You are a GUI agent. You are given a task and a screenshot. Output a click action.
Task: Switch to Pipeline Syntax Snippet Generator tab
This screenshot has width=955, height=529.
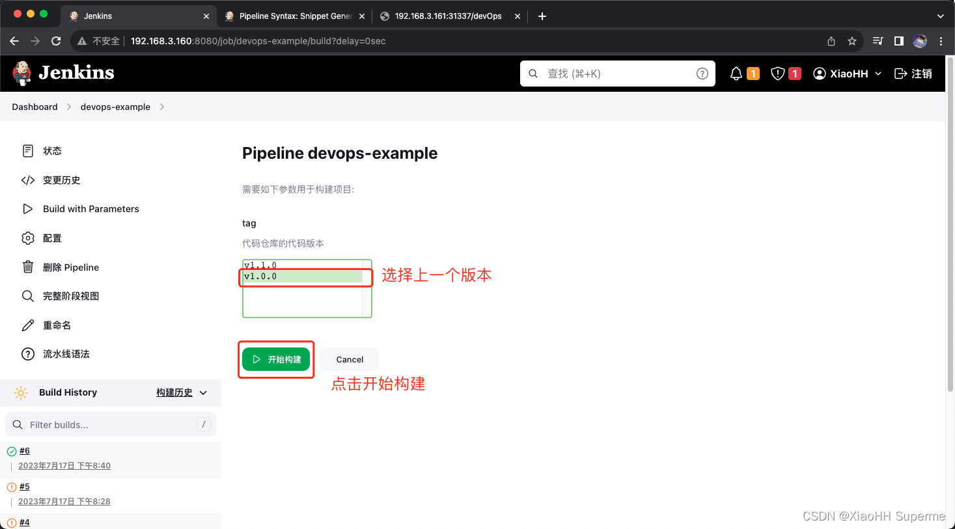click(295, 16)
